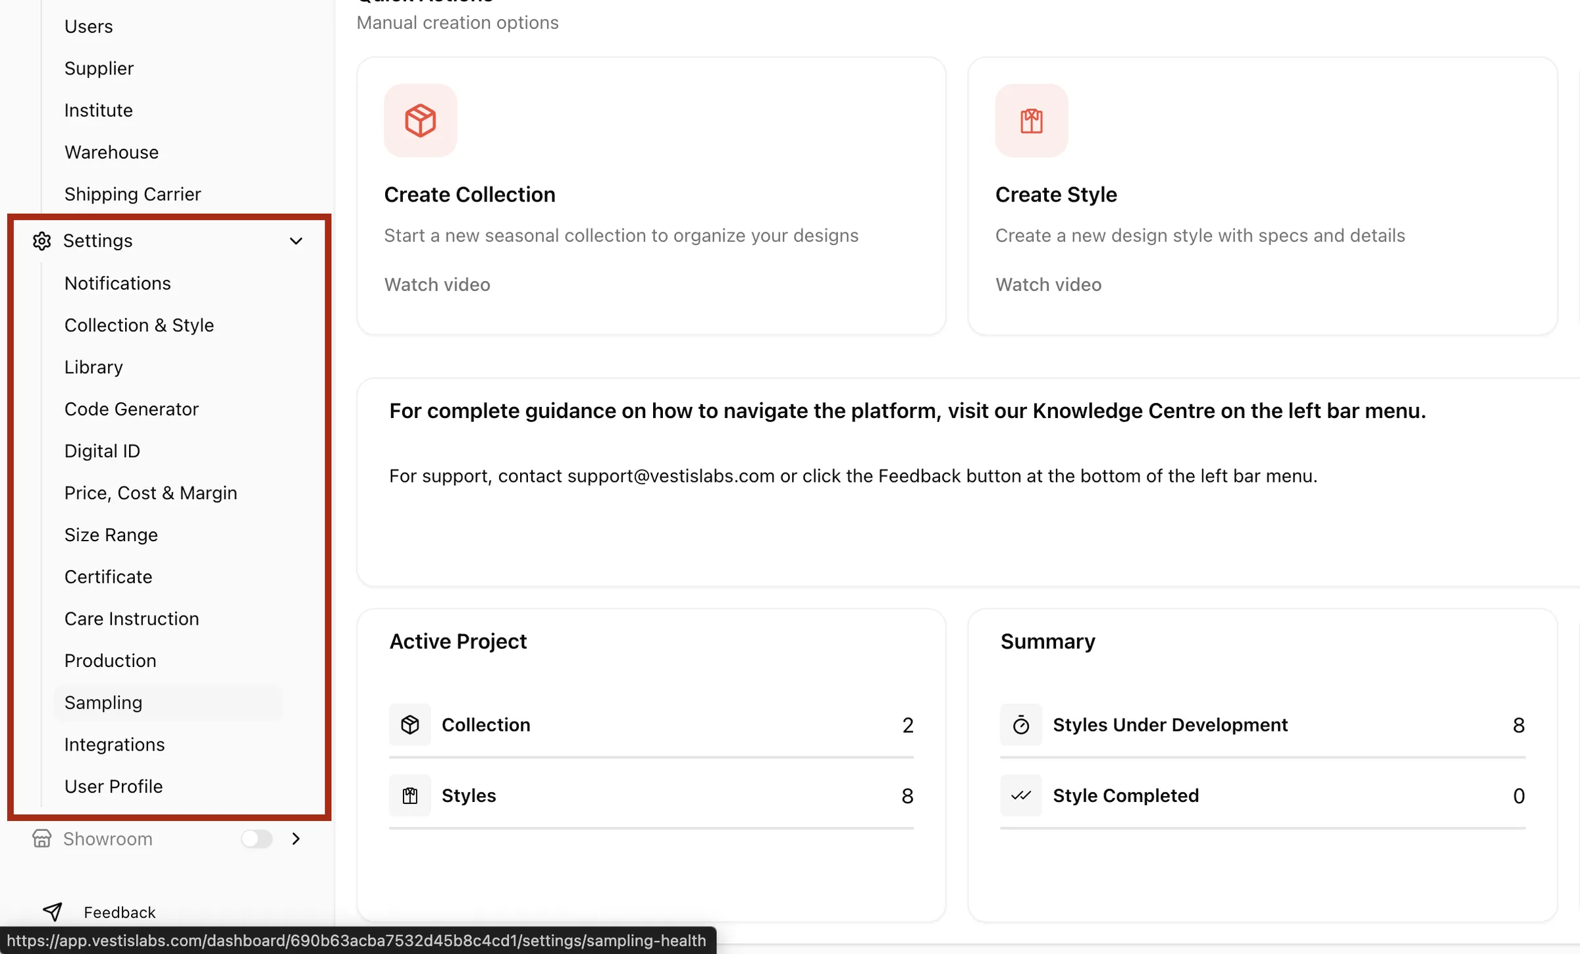Expand the Showroom submenu arrow
This screenshot has height=954, width=1580.
[296, 839]
